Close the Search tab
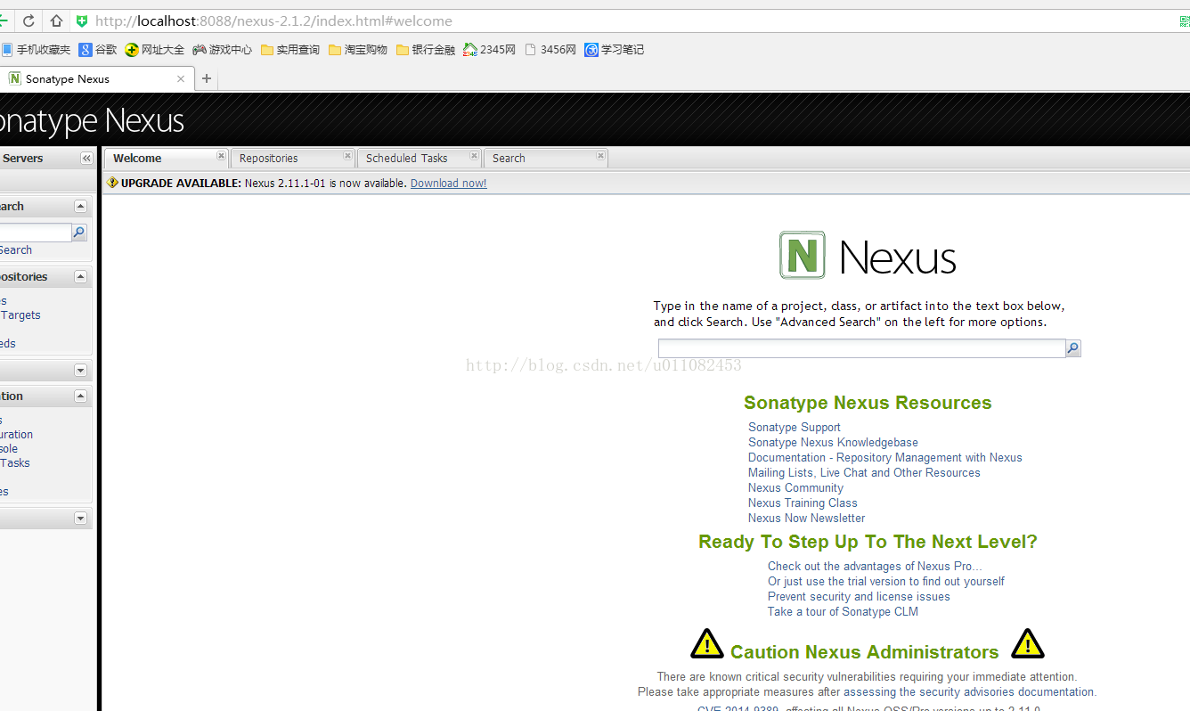The height and width of the screenshot is (711, 1190). pos(600,156)
